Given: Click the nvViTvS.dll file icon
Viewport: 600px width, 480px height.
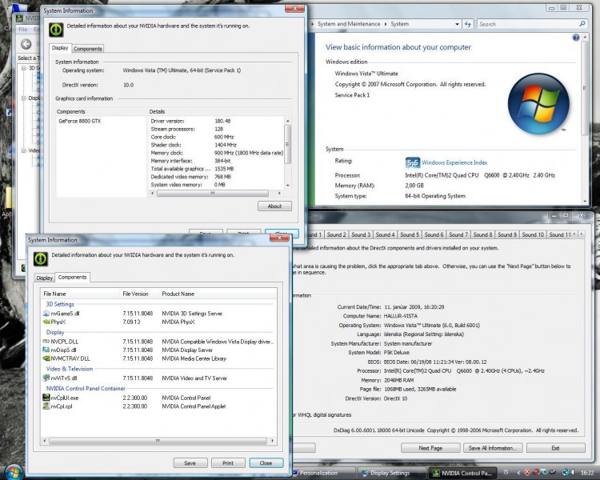Looking at the screenshot, I should (x=46, y=378).
